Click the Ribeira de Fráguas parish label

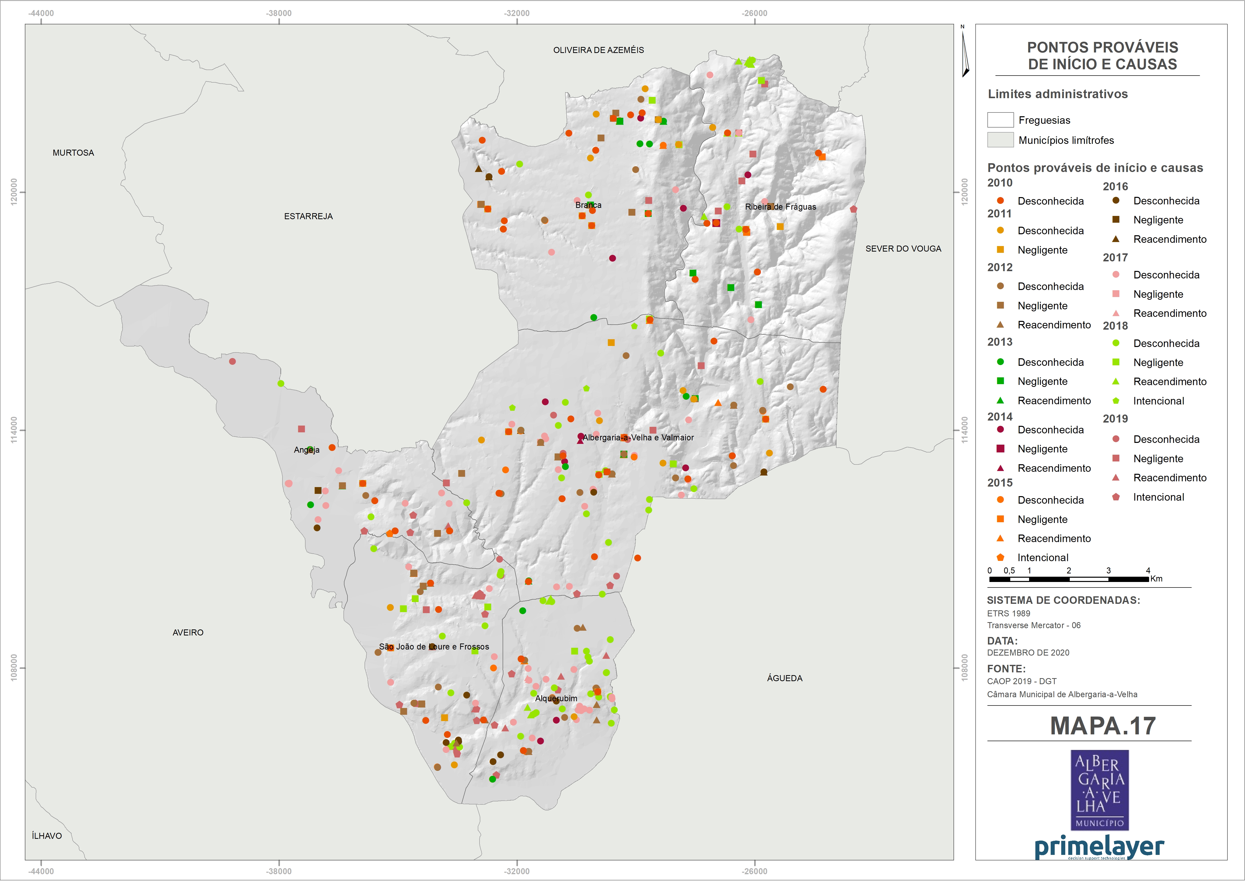coord(780,207)
